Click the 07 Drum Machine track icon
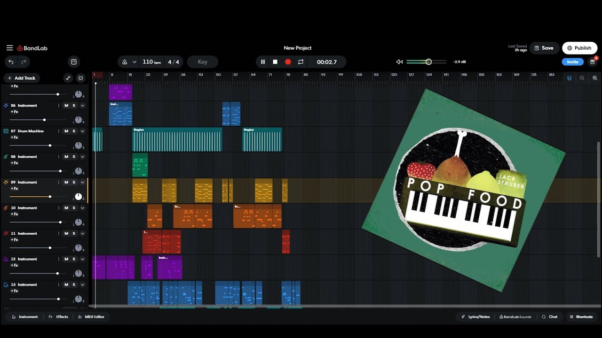 (x=6, y=131)
